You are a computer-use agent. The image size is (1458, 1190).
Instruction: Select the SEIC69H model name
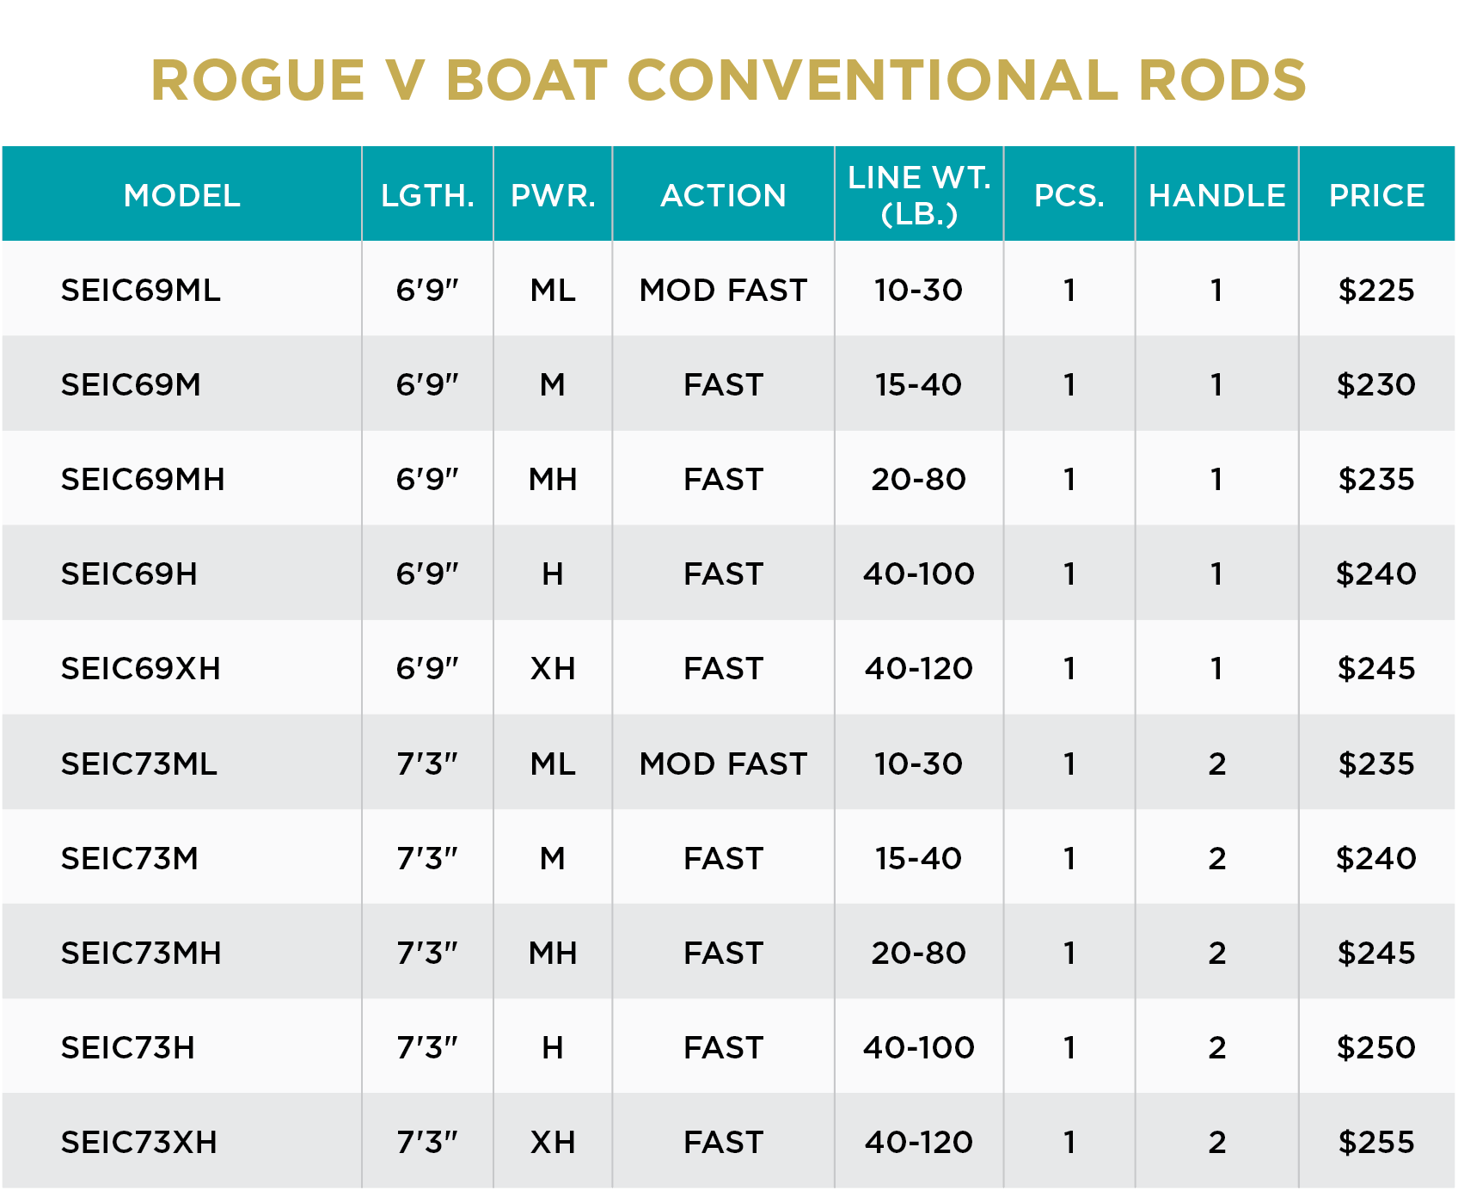(x=129, y=574)
